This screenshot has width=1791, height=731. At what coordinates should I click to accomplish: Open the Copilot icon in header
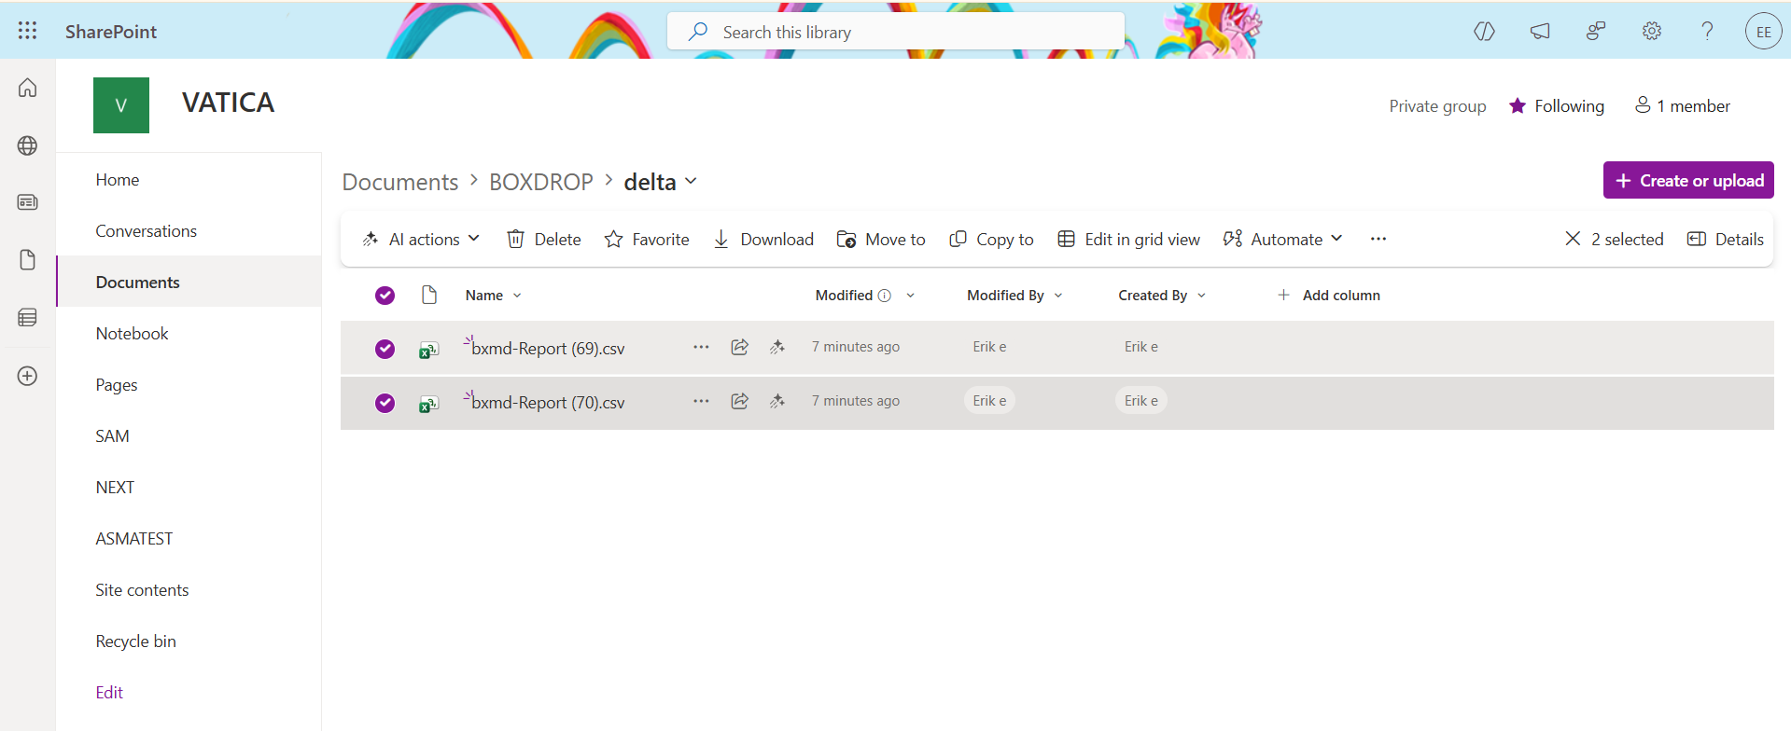[1484, 32]
